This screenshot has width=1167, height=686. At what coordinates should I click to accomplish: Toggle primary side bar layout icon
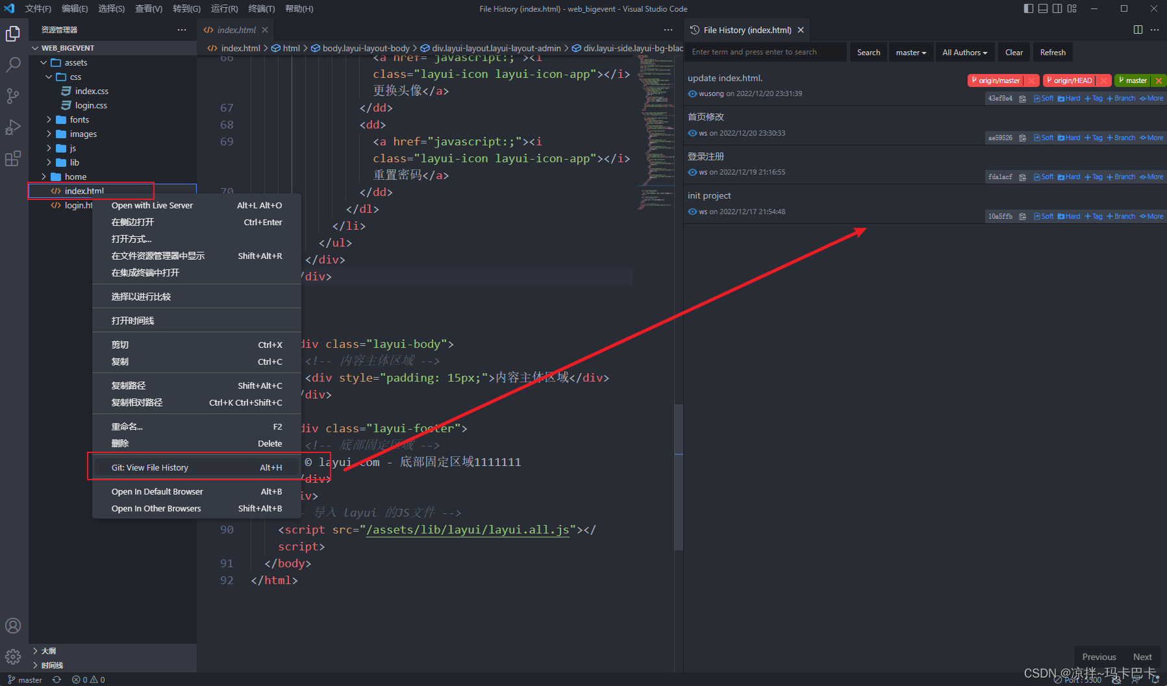[x=1029, y=8]
